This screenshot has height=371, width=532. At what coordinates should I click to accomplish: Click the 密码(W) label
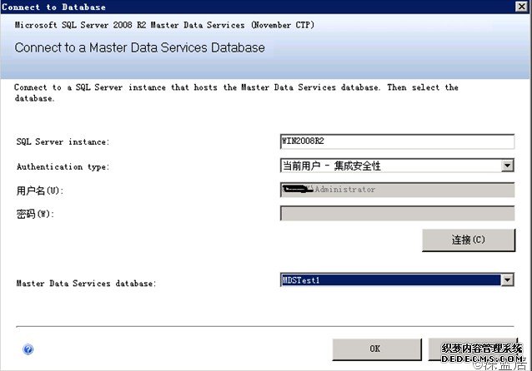35,215
